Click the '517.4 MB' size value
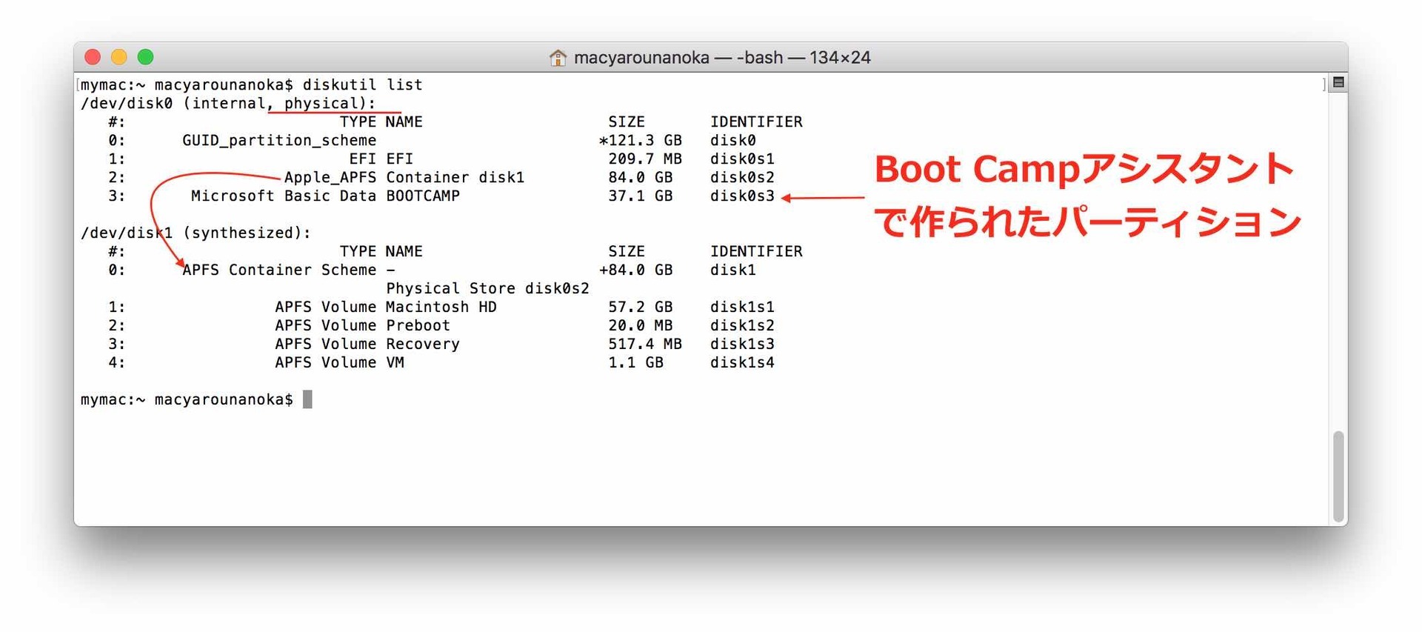The height and width of the screenshot is (632, 1422). coord(645,344)
